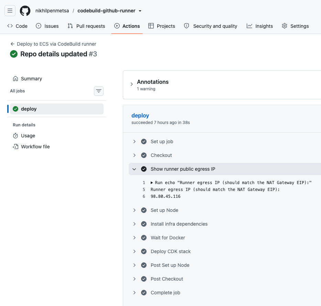
Task: Open the repository name dropdown caret
Action: [x=140, y=11]
